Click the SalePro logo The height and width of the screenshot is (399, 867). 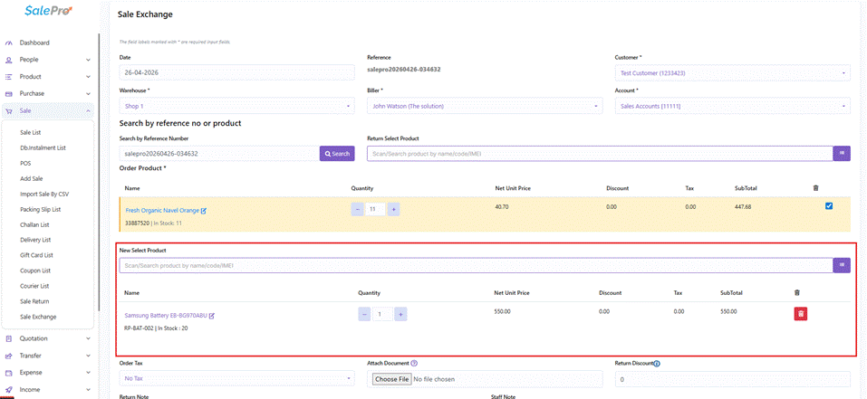pyautogui.click(x=49, y=11)
